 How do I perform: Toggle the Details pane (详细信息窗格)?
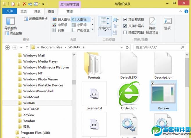click(36, 19)
